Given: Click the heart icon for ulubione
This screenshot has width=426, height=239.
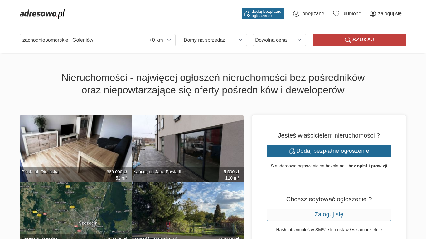Looking at the screenshot, I should click(336, 14).
